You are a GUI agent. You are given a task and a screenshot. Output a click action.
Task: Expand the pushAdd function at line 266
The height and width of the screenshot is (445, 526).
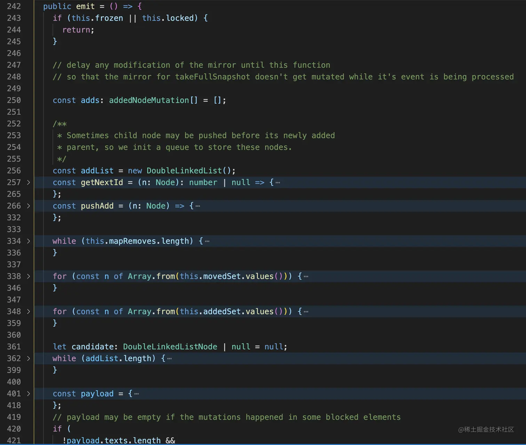pos(28,206)
